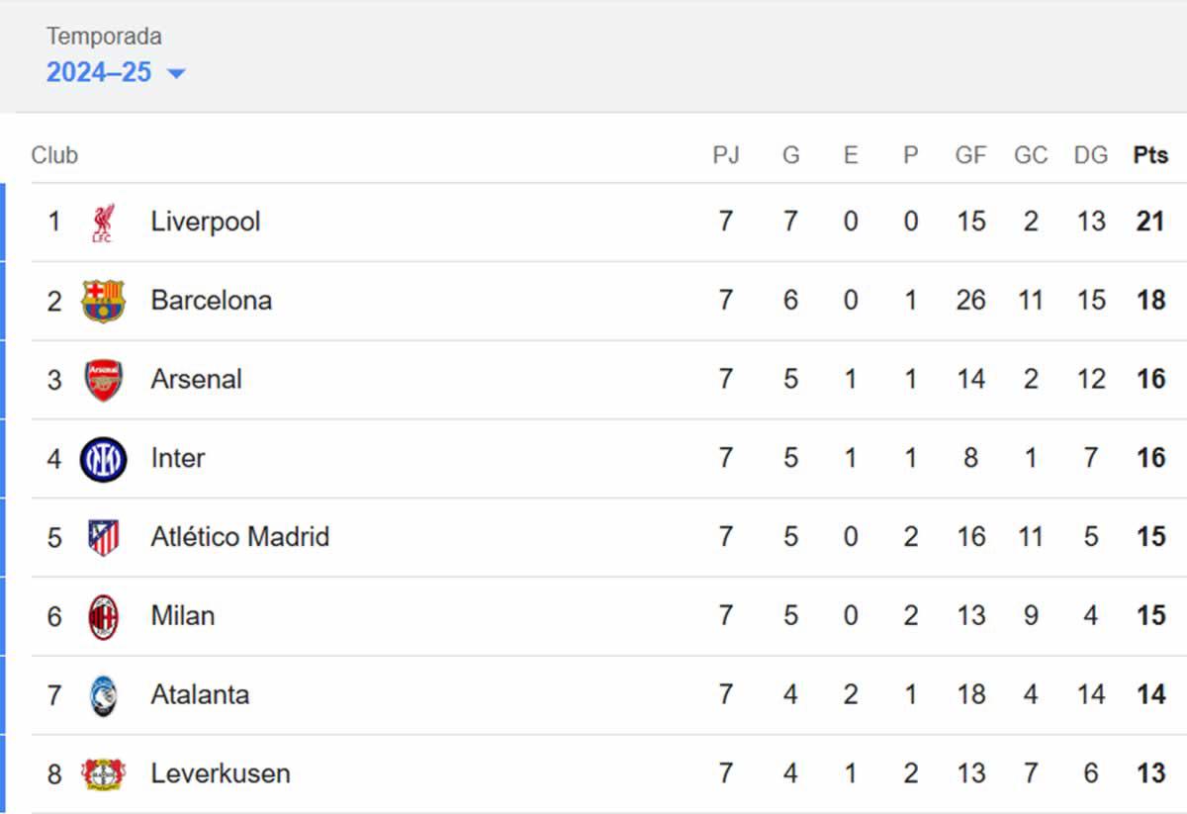Click the DG column header
The height and width of the screenshot is (814, 1187).
tap(1091, 154)
